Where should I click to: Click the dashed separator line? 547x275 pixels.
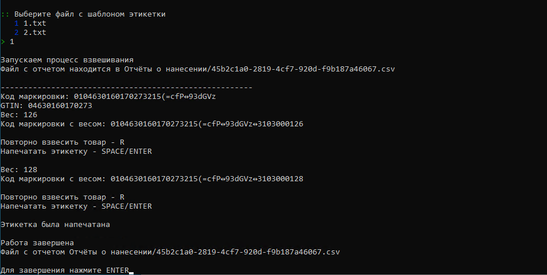click(126, 87)
